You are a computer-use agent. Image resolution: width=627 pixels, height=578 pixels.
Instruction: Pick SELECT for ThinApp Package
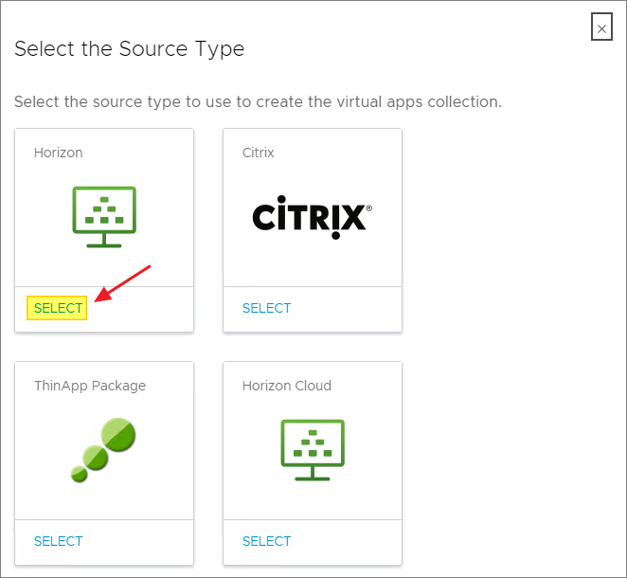58,541
